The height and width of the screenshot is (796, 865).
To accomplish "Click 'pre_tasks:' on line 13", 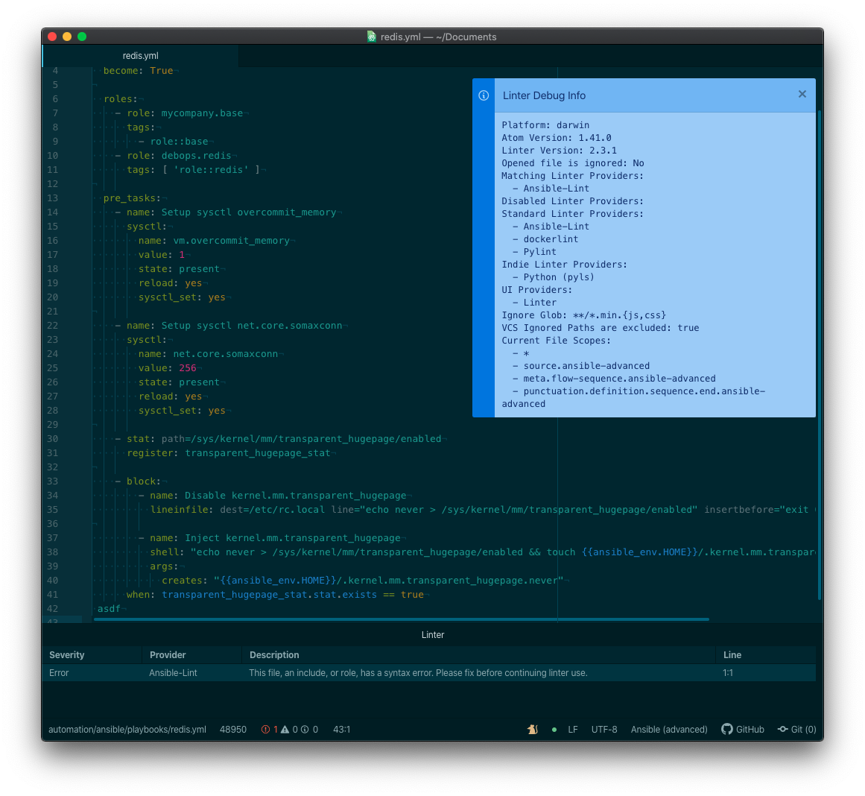I will point(132,198).
